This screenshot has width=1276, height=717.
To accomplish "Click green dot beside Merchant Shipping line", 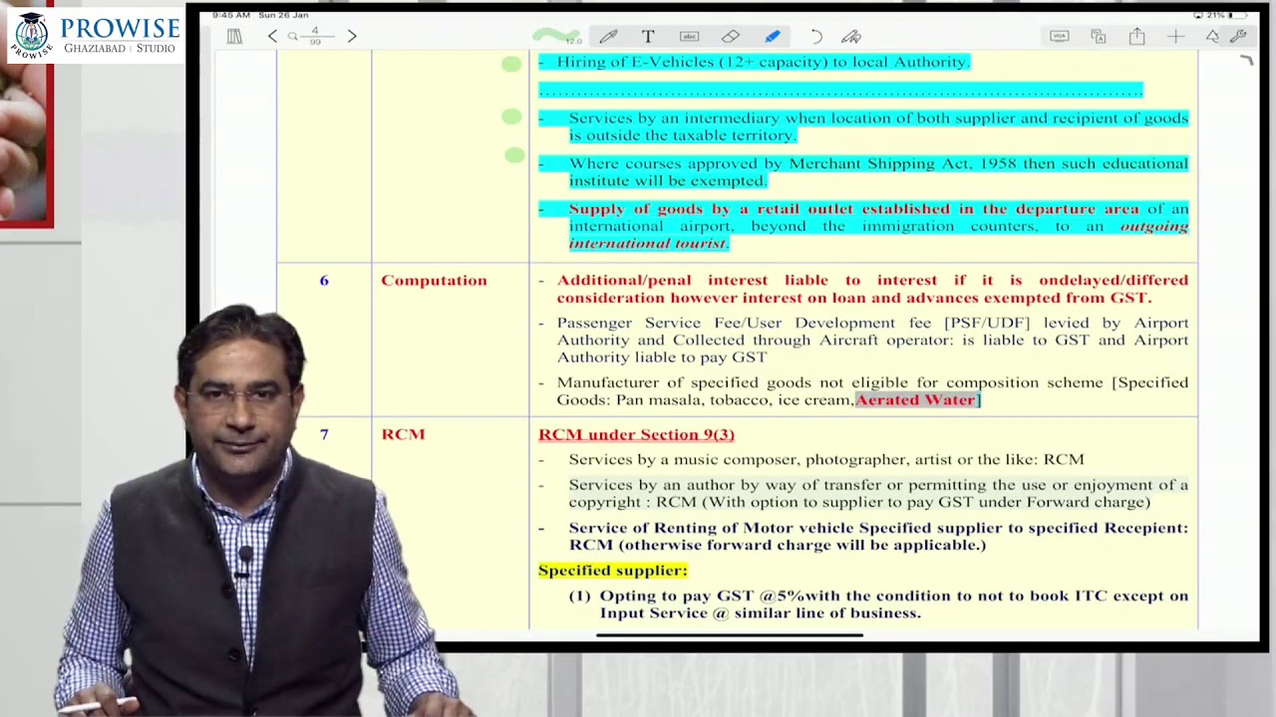I will click(514, 154).
